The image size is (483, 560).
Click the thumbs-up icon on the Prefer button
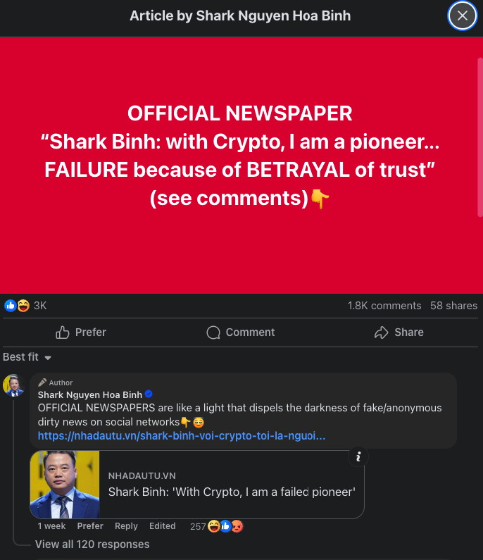[x=63, y=332]
